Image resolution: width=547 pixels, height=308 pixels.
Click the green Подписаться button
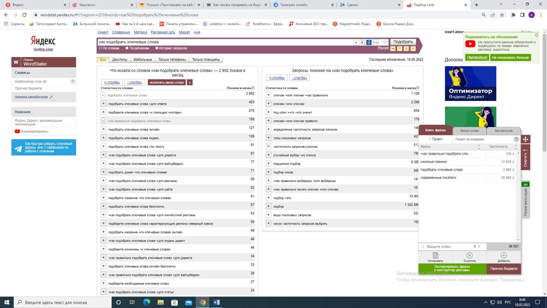pyautogui.click(x=477, y=57)
